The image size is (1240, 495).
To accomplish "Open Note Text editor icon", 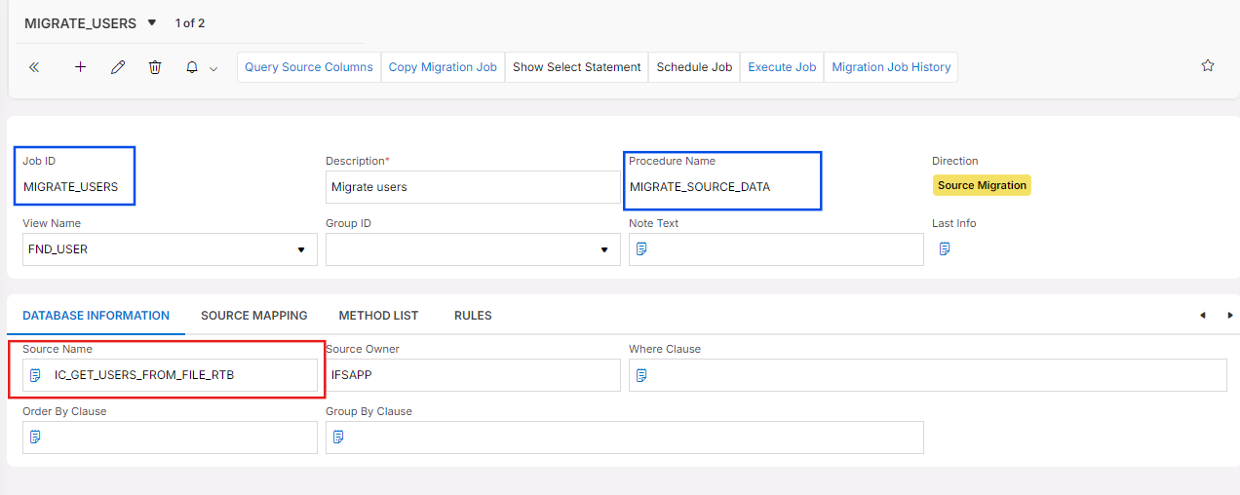I will click(x=641, y=249).
